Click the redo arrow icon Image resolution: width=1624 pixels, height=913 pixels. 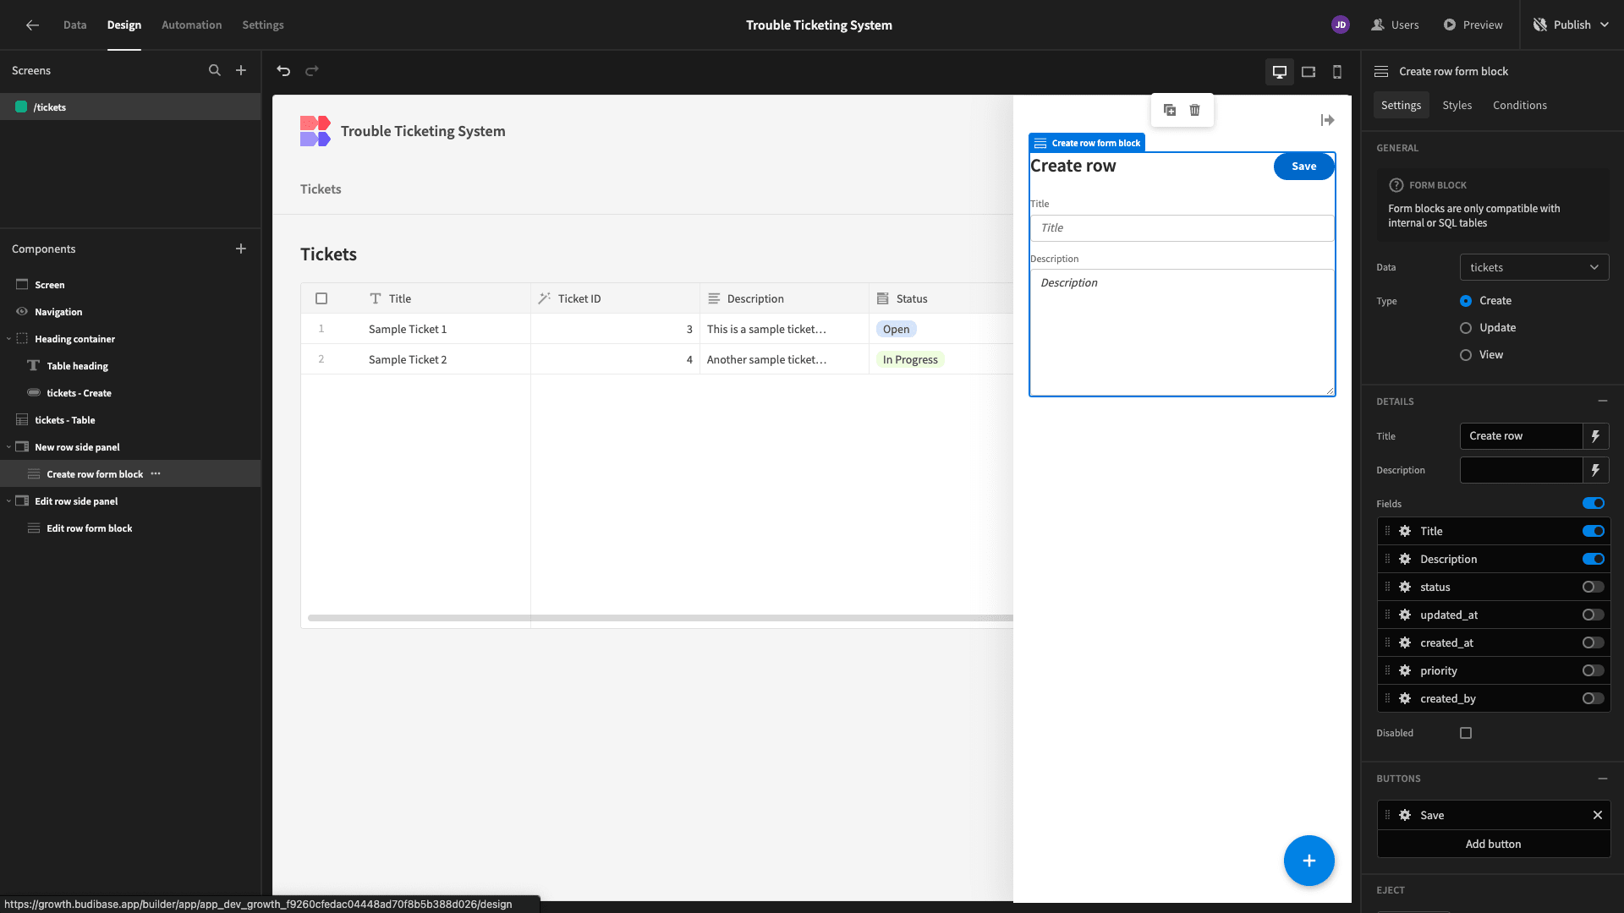click(311, 70)
